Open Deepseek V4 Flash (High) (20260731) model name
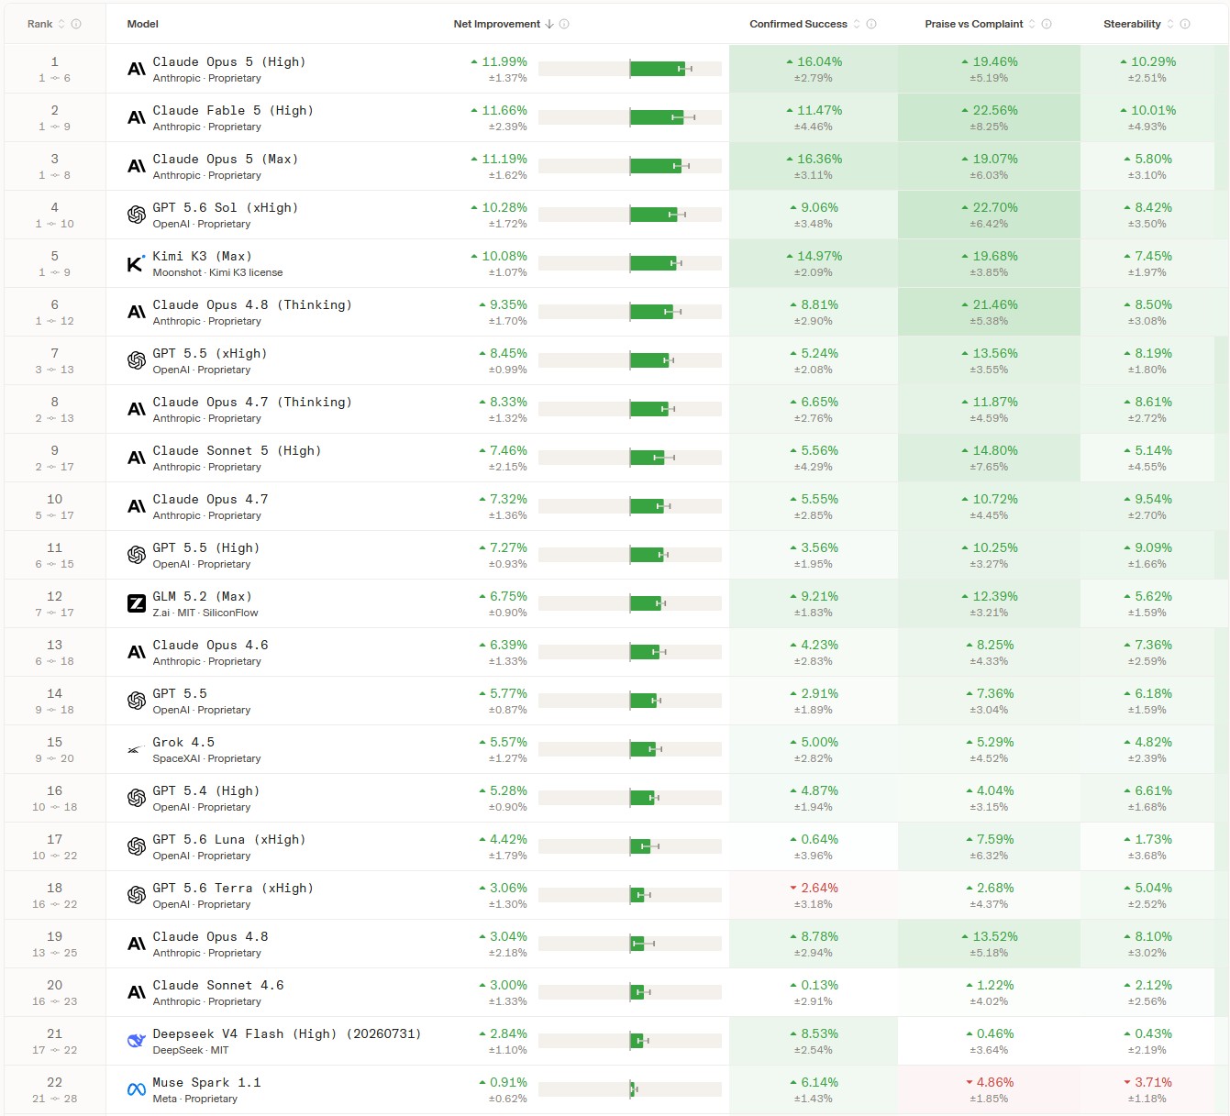Screen dimensions: 1230x1116 (287, 1033)
